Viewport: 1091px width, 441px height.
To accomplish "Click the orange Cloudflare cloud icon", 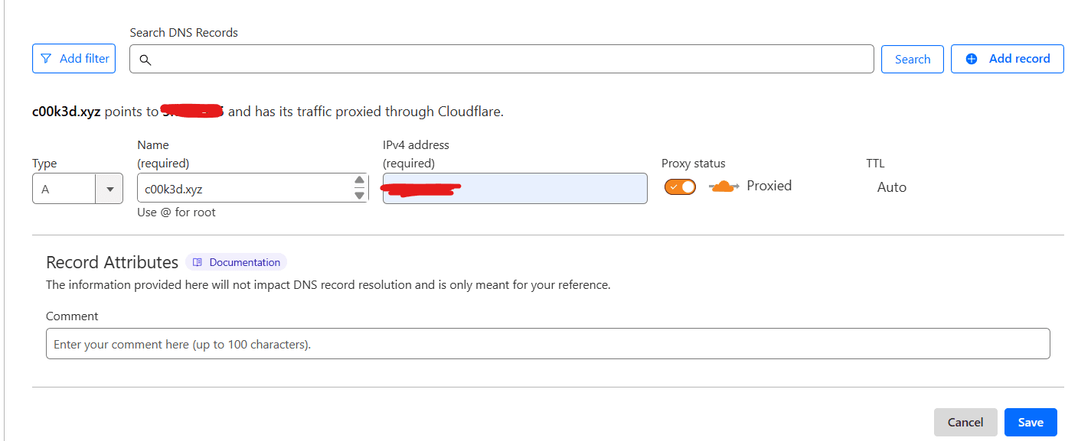I will [x=724, y=186].
